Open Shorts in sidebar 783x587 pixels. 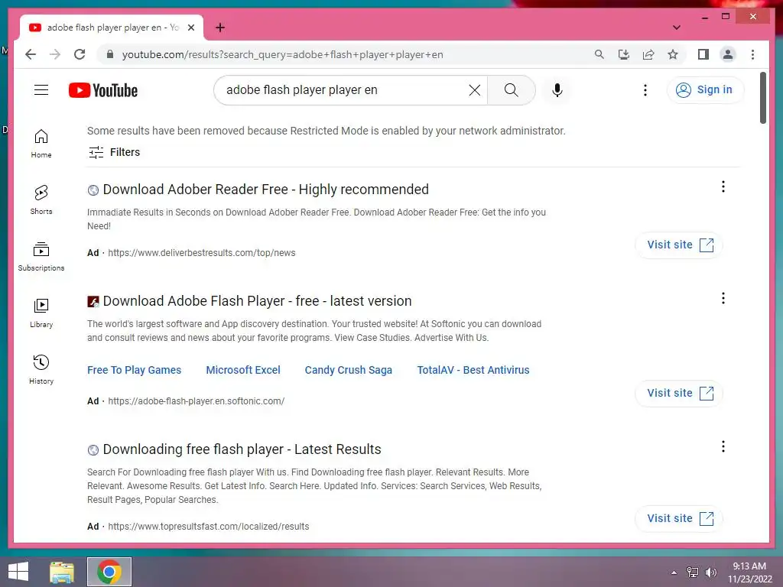pyautogui.click(x=41, y=199)
